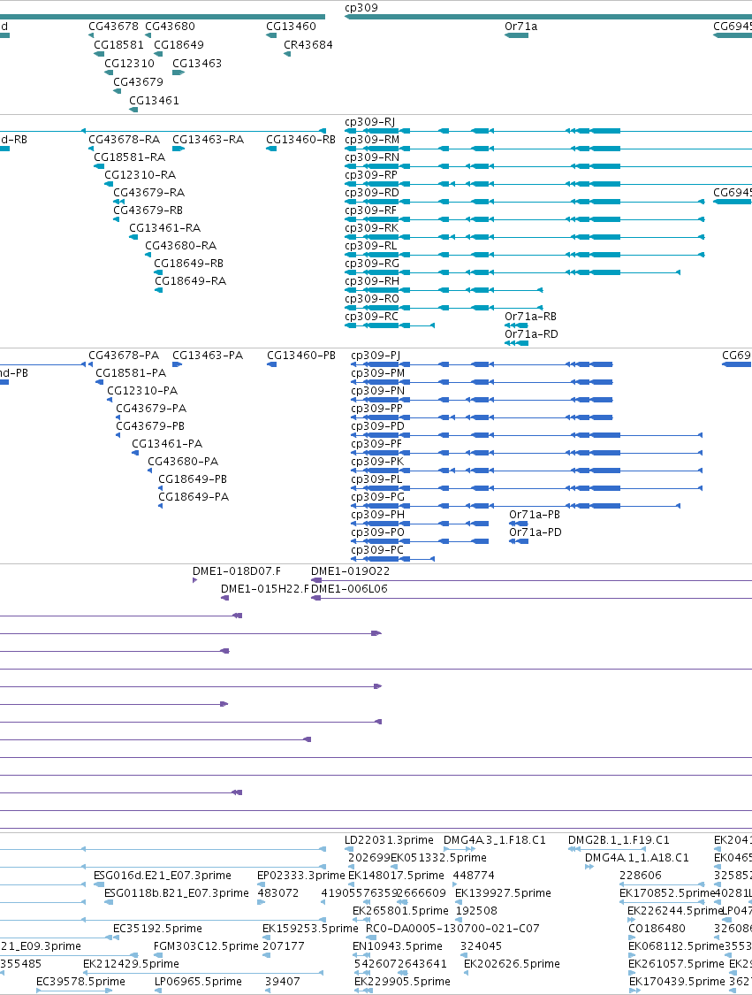
Task: Select transcript cp309-RK label
Action: coord(371,228)
